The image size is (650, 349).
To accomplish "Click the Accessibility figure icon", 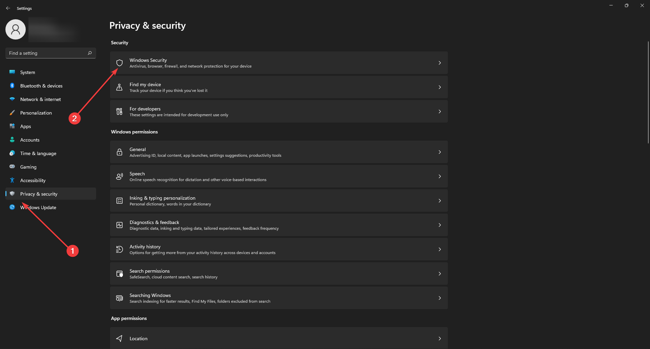I will click(12, 180).
